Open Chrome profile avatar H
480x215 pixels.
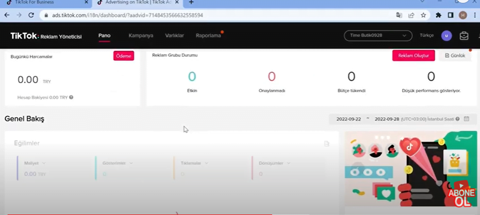(x=463, y=15)
